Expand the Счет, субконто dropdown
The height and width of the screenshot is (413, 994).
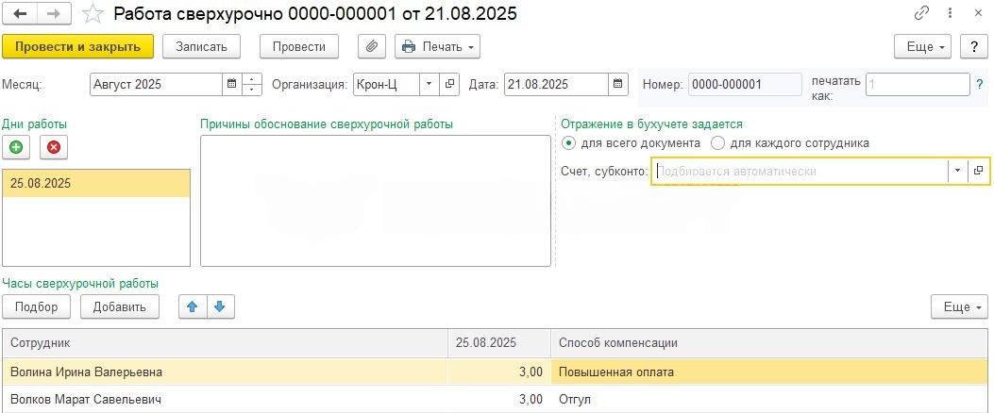tap(957, 171)
